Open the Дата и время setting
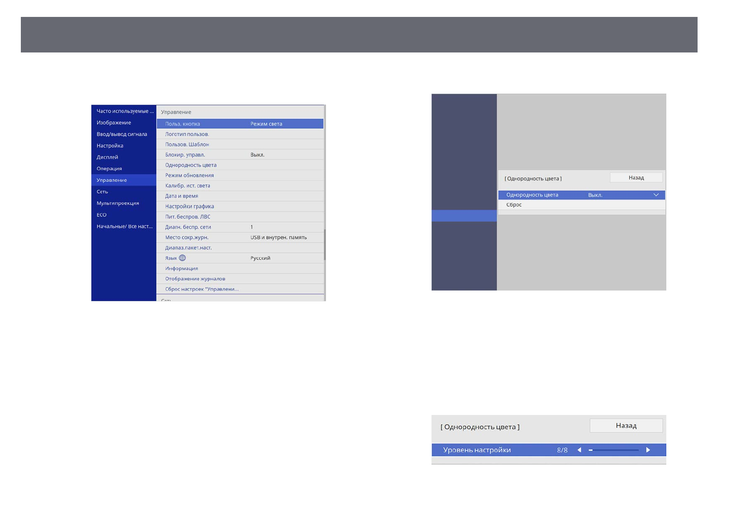The height and width of the screenshot is (516, 731). click(x=181, y=196)
